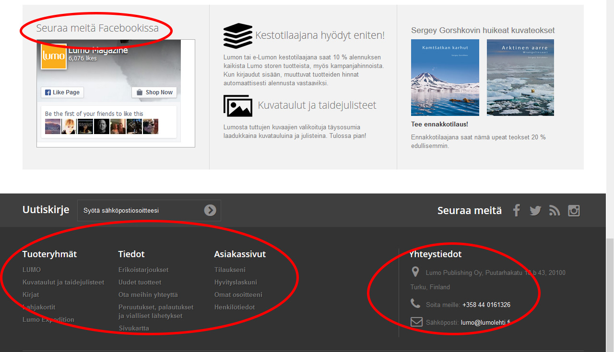Viewport: 614px width, 352px height.
Task: Submit newsletter email with the arrow button
Action: pyautogui.click(x=210, y=210)
